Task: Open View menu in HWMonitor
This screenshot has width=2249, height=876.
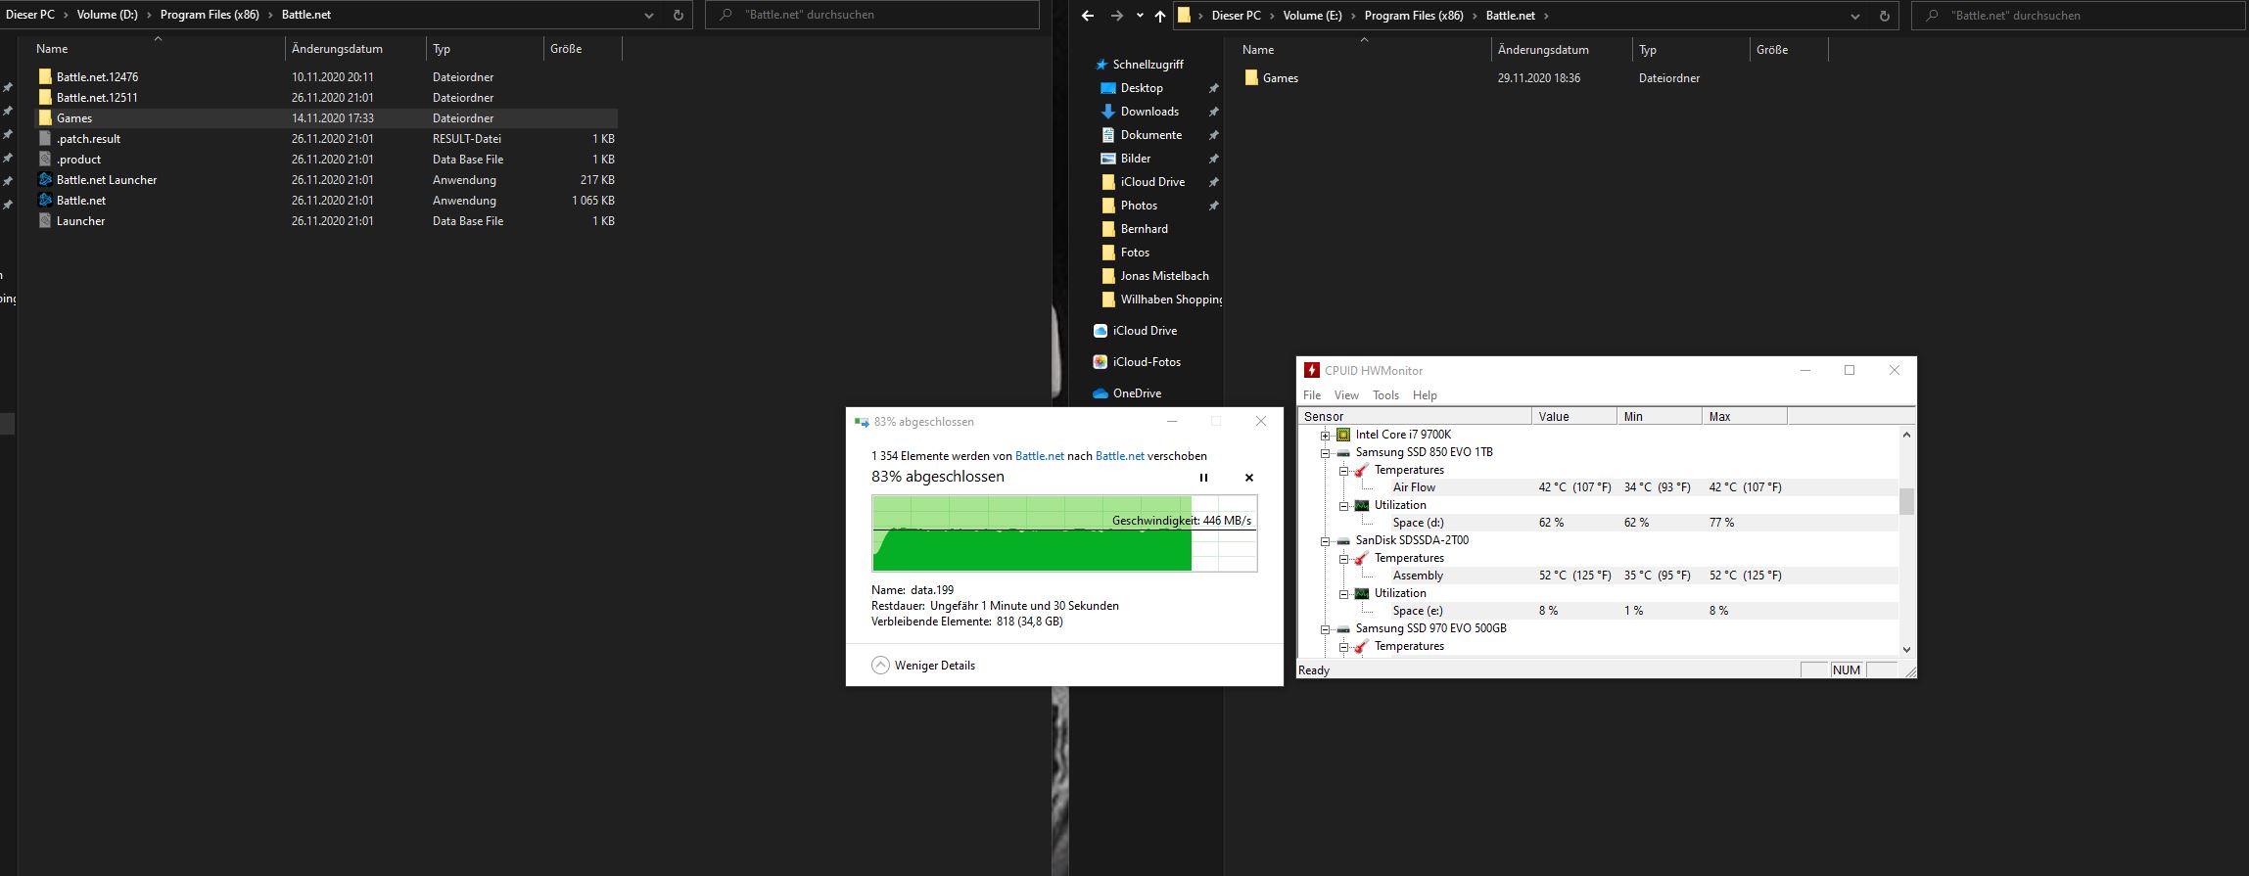Action: tap(1346, 395)
